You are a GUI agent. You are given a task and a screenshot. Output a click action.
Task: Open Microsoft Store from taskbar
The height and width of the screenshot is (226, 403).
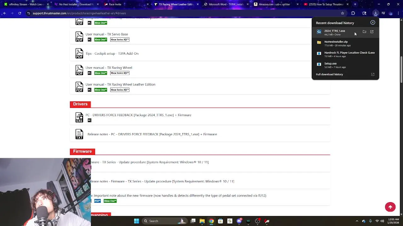[x=220, y=221]
